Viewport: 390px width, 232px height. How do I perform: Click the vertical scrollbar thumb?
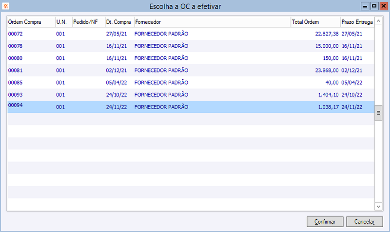tap(378, 113)
